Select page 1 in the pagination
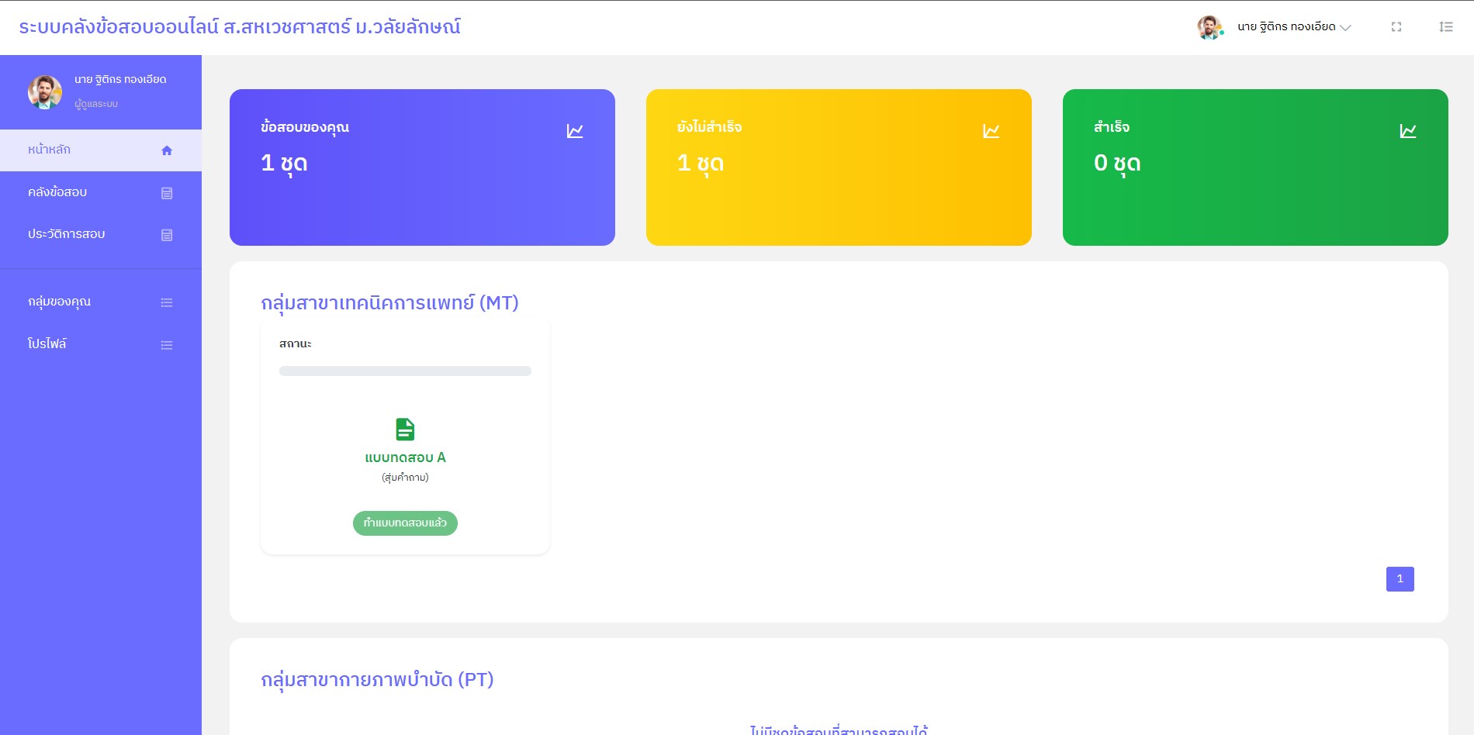This screenshot has height=735, width=1474. click(1400, 579)
